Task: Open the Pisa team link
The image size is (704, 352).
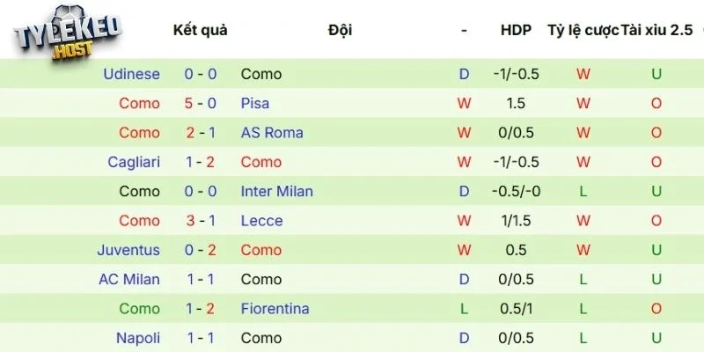Action: click(x=255, y=103)
